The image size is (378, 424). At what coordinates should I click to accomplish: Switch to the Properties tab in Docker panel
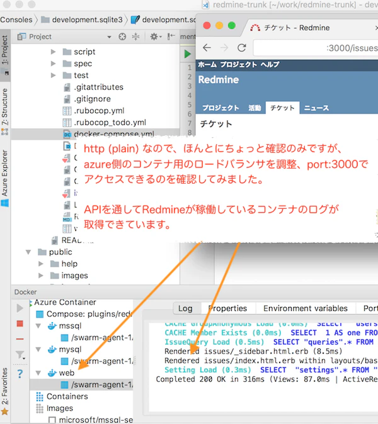(227, 308)
